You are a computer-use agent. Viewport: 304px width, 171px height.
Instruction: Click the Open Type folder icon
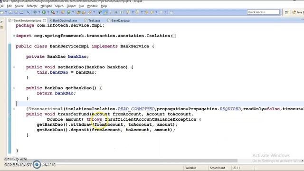pyautogui.click(x=78, y=12)
